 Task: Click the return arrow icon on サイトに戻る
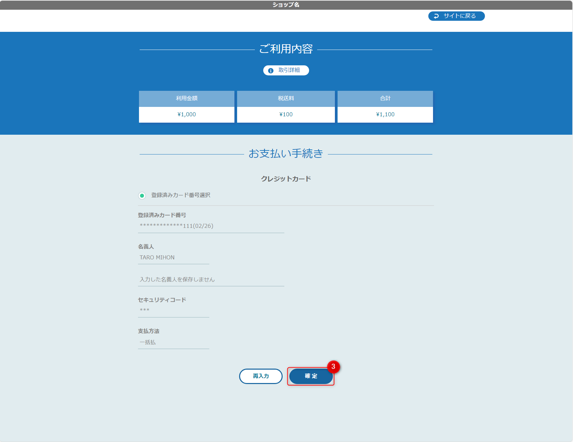(436, 16)
